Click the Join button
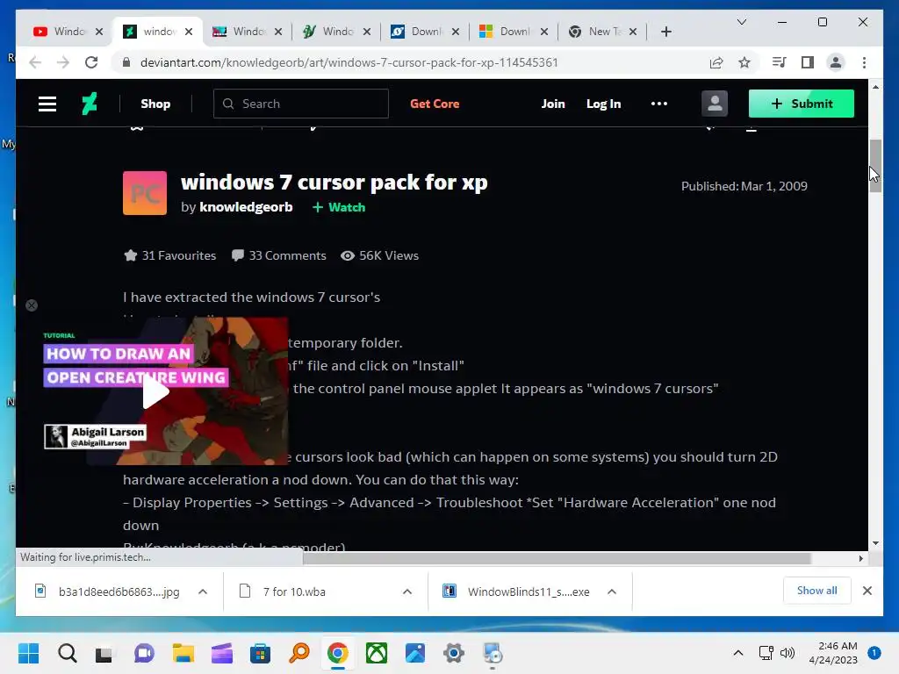The width and height of the screenshot is (899, 674). pos(553,104)
